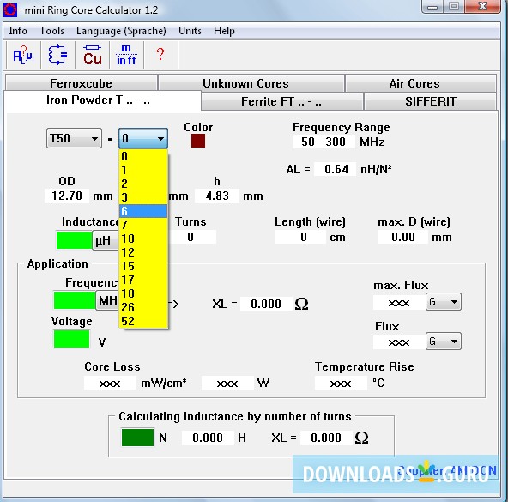Screen dimensions: 508x502
Task: Click the dark red Color swatch
Action: pyautogui.click(x=198, y=141)
